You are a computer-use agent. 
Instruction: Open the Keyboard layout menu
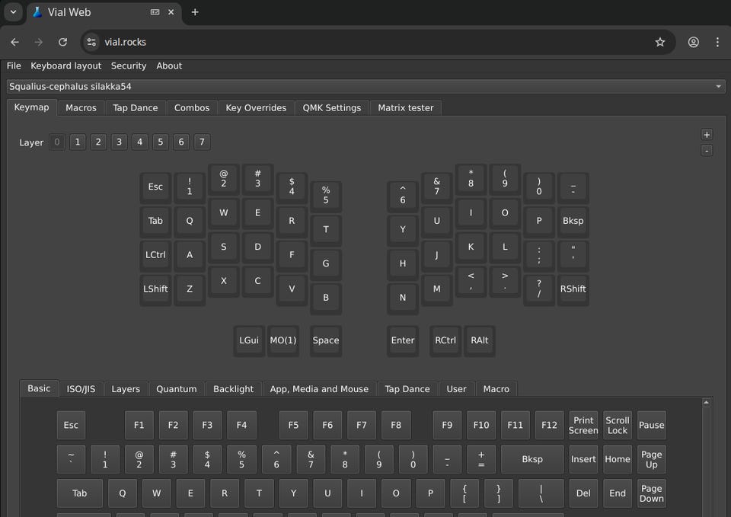(x=65, y=66)
